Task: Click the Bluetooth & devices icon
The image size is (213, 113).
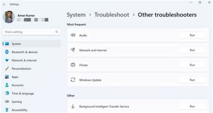Action: 7,52
